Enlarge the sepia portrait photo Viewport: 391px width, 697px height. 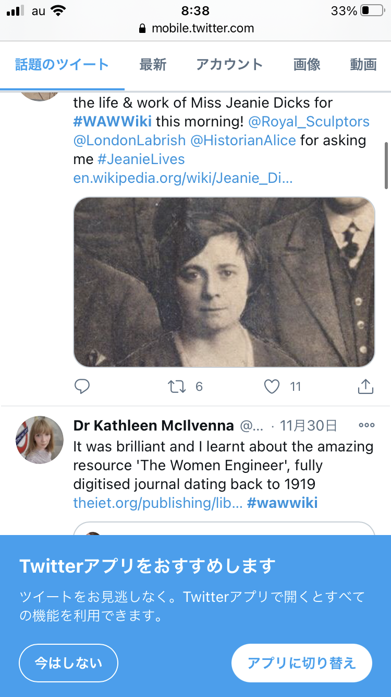point(224,282)
